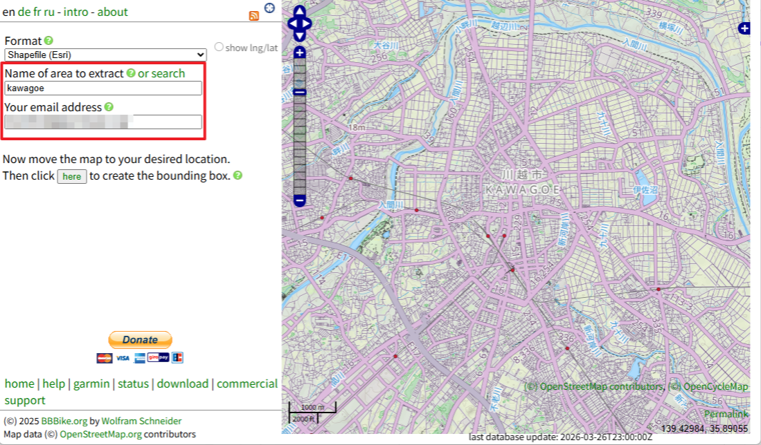Click the PayPal Donate button

tap(140, 339)
